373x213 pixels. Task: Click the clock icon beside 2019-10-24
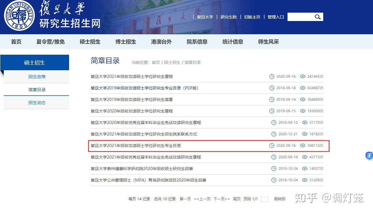point(274,169)
